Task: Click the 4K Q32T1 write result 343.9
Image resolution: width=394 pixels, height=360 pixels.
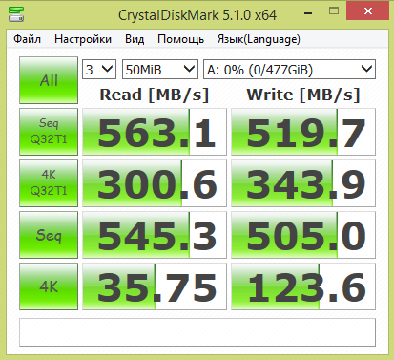Action: click(303, 183)
